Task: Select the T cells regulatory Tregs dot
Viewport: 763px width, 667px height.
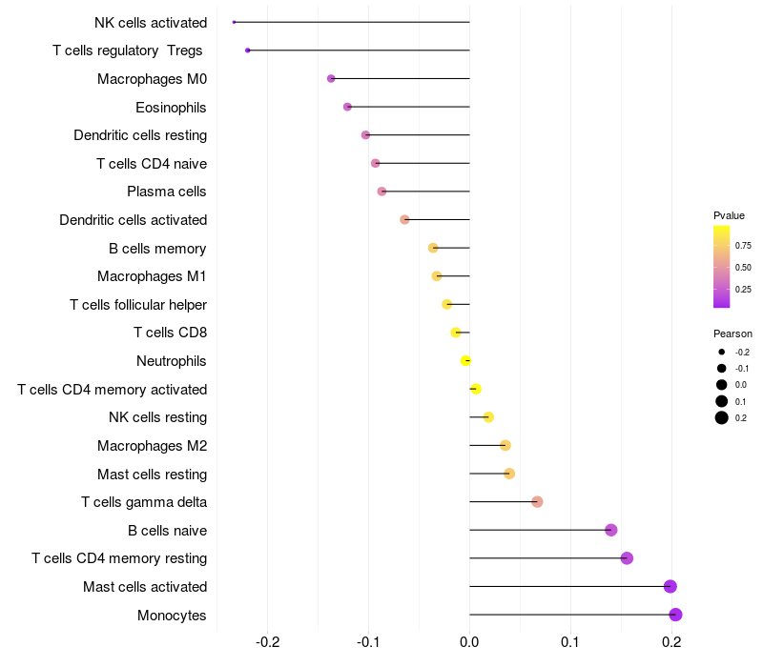Action: tap(248, 51)
